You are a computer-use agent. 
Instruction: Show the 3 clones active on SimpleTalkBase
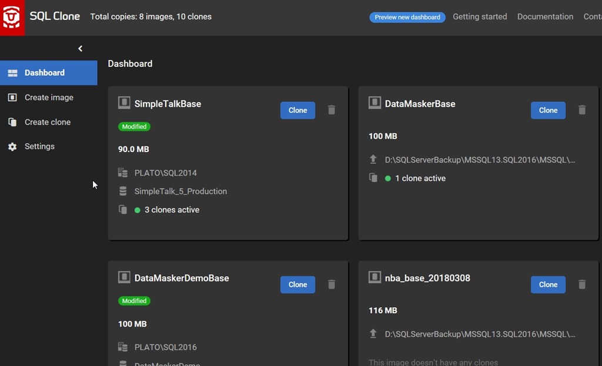tap(172, 210)
